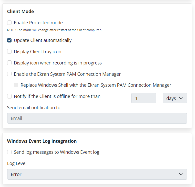This screenshot has width=195, height=187.
Task: Check Enable the Ekran System PAM Connection Manager
Action: click(x=9, y=74)
